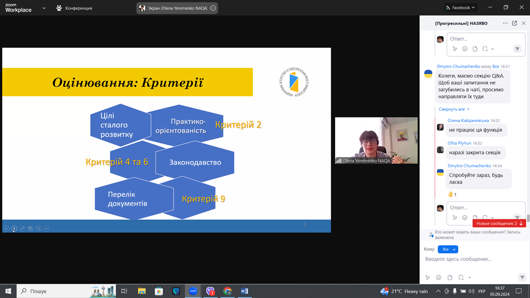Screen dimensions: 530x298
Task: Attach a file in the top reply box
Action: click(475, 49)
